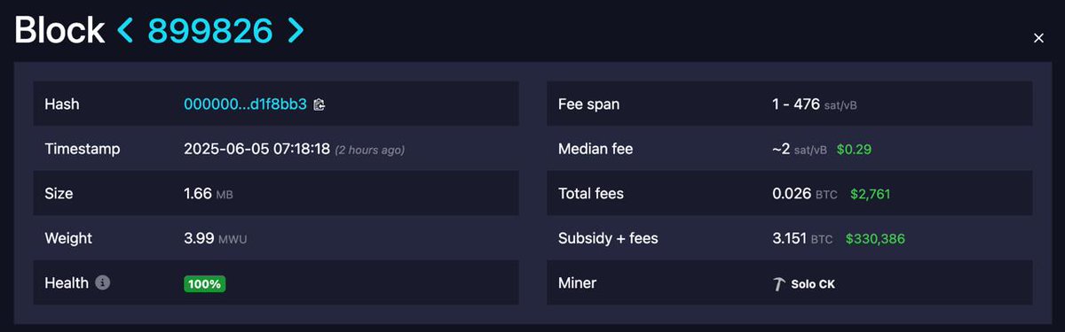1065x332 pixels.
Task: Click the $330,386 subsidy fiat value
Action: tap(875, 239)
